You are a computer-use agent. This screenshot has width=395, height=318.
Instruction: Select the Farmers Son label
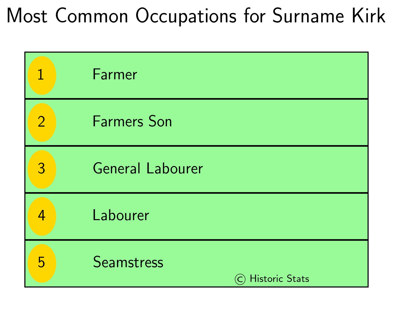pos(132,121)
